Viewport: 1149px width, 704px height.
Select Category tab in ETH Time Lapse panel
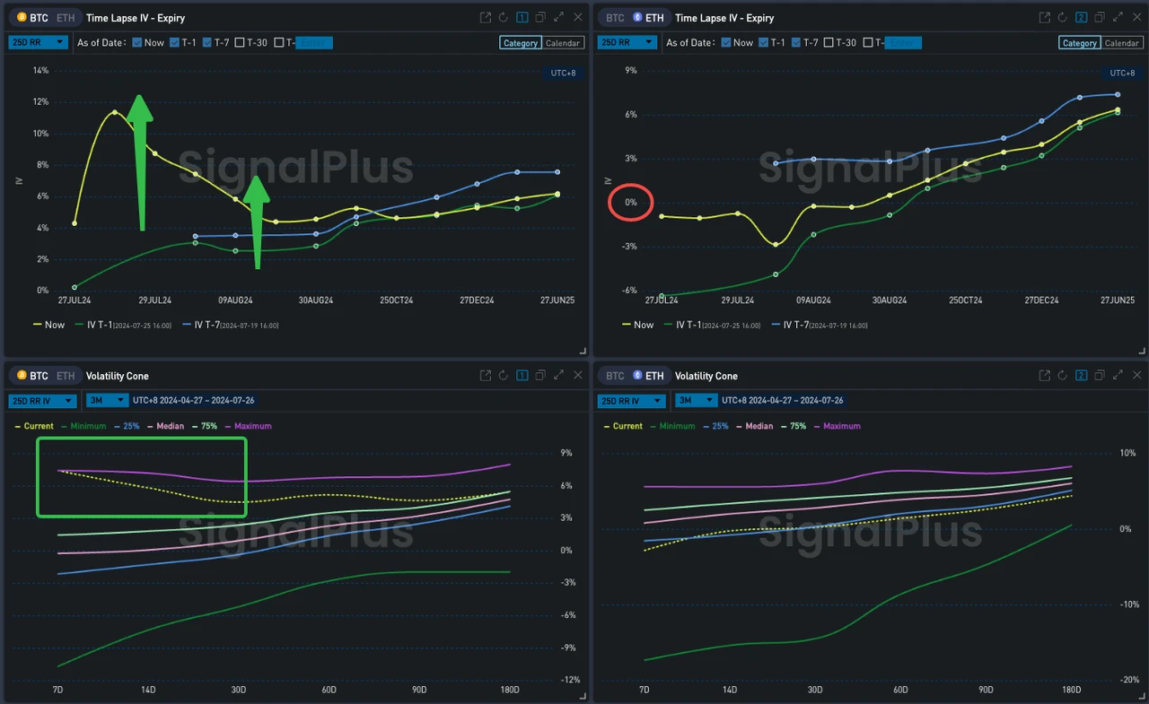coord(1079,43)
